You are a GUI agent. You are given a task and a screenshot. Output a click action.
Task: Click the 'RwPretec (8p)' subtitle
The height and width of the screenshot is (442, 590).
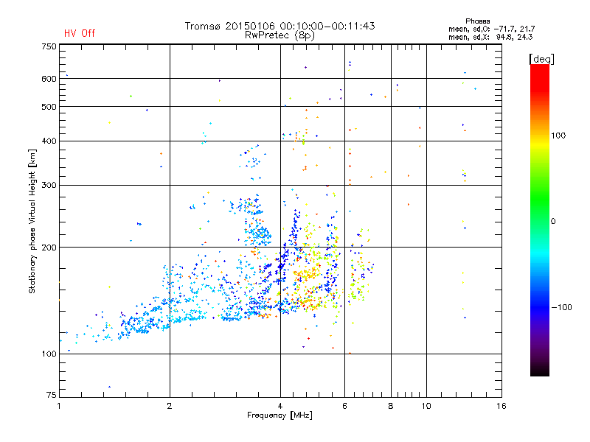click(280, 35)
